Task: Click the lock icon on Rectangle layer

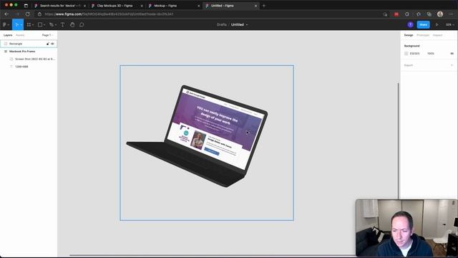Action: point(48,44)
